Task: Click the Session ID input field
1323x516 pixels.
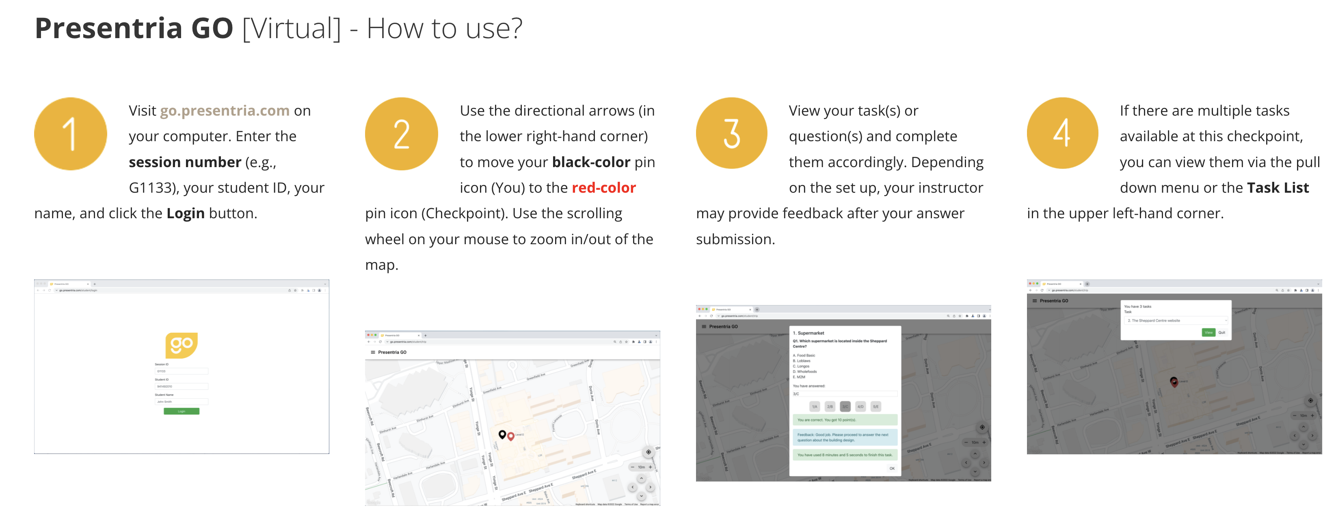Action: click(181, 371)
